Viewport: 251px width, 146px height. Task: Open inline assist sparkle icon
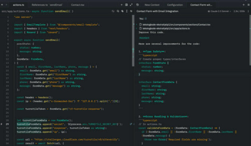[122, 11]
